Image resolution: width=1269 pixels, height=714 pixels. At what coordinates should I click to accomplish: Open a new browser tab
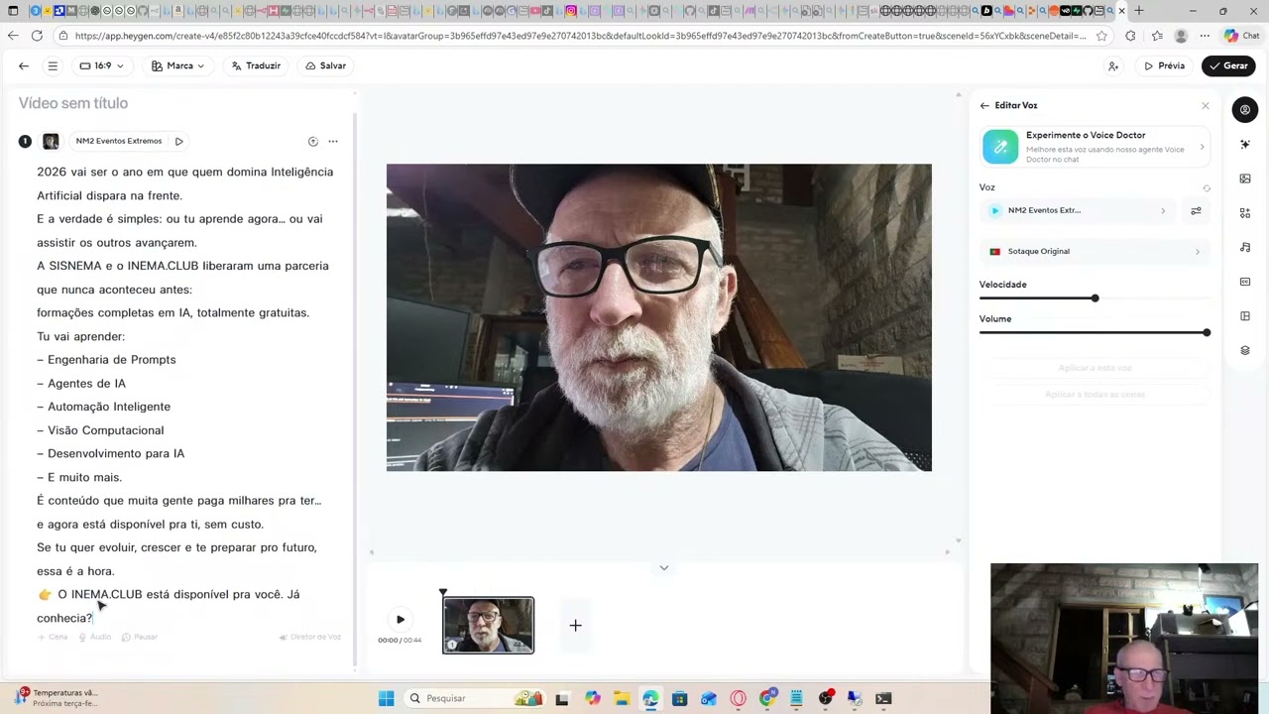click(1138, 11)
